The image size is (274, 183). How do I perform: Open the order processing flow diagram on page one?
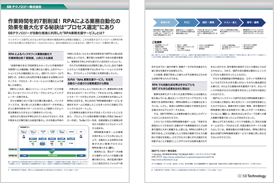coord(53,142)
